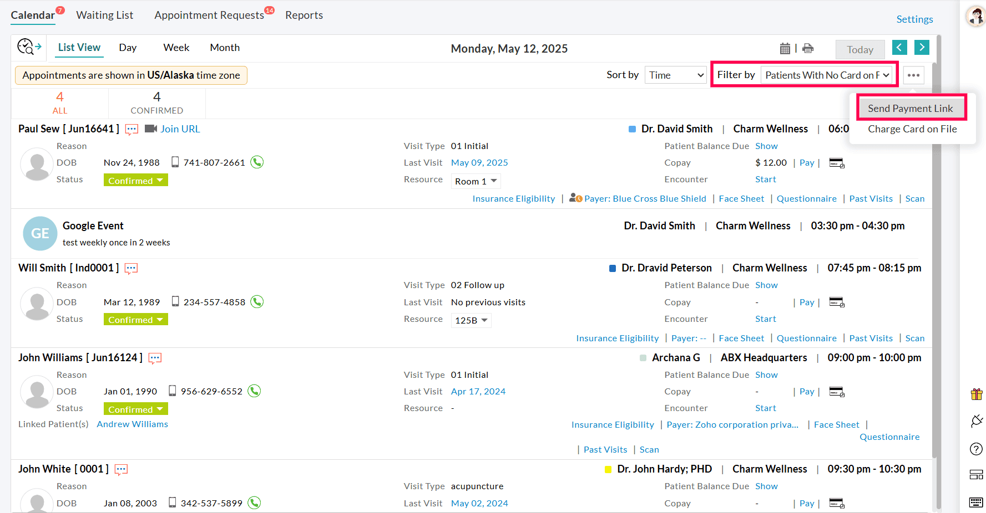Open keyboard shortcuts icon at bottom right

977,500
